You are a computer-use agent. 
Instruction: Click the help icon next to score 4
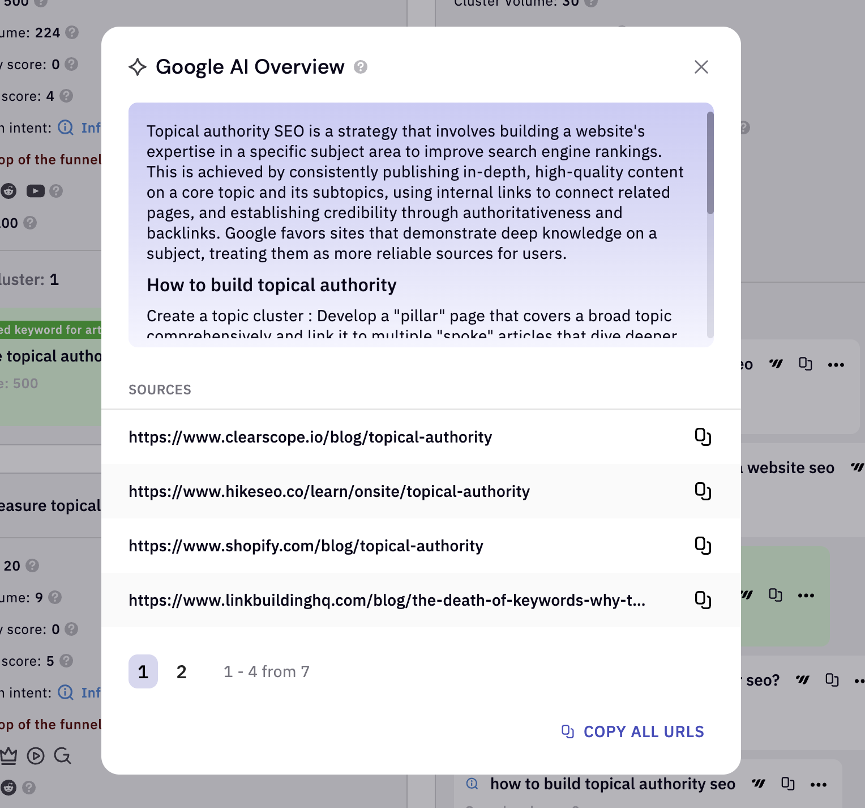(66, 96)
